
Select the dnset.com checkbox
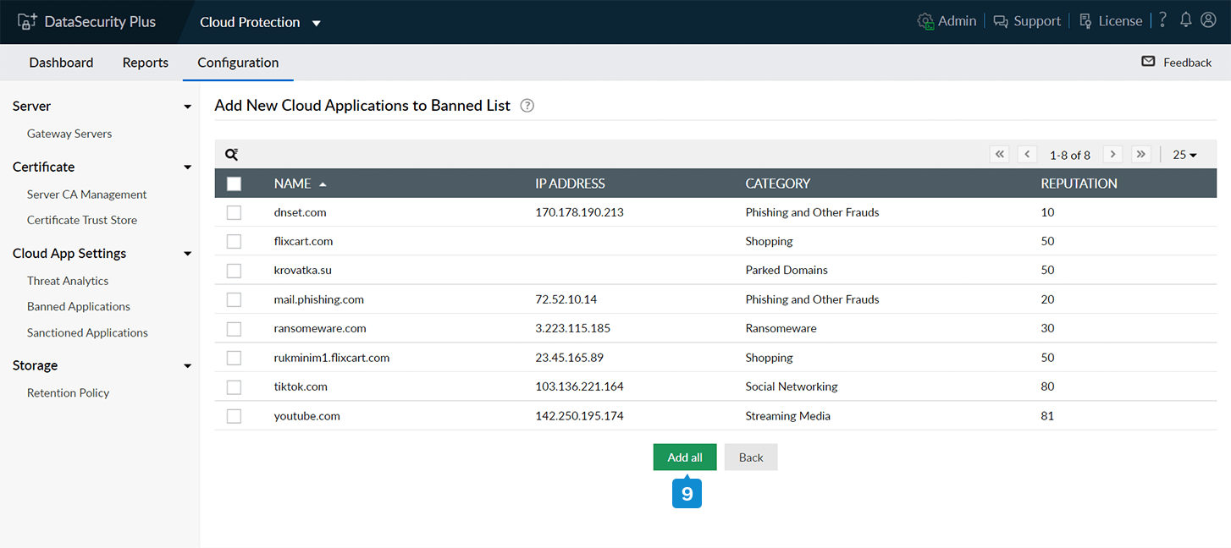pyautogui.click(x=234, y=212)
